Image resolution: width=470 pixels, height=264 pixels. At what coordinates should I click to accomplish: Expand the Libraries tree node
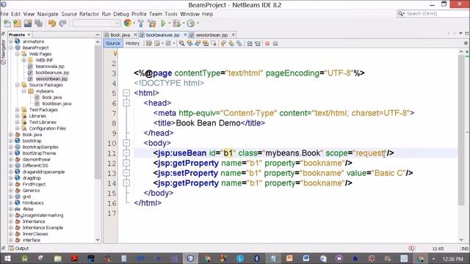click(18, 116)
